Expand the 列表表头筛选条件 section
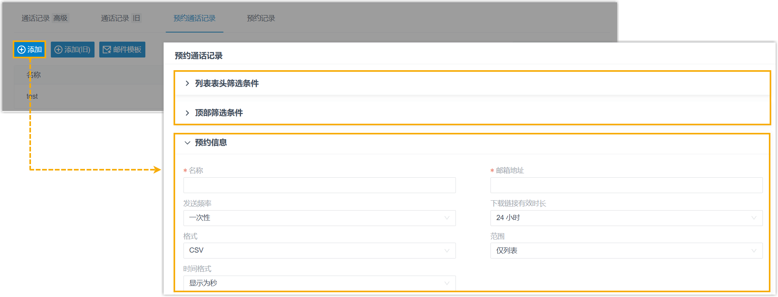 coord(227,83)
